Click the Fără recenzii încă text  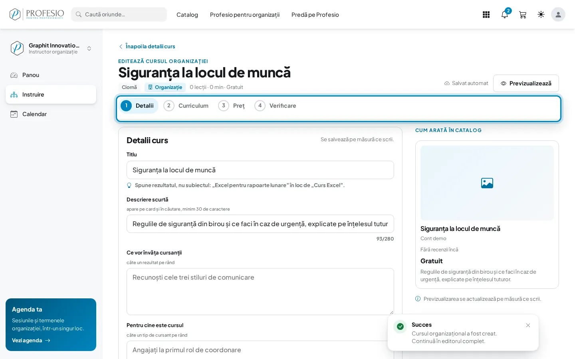pyautogui.click(x=439, y=250)
